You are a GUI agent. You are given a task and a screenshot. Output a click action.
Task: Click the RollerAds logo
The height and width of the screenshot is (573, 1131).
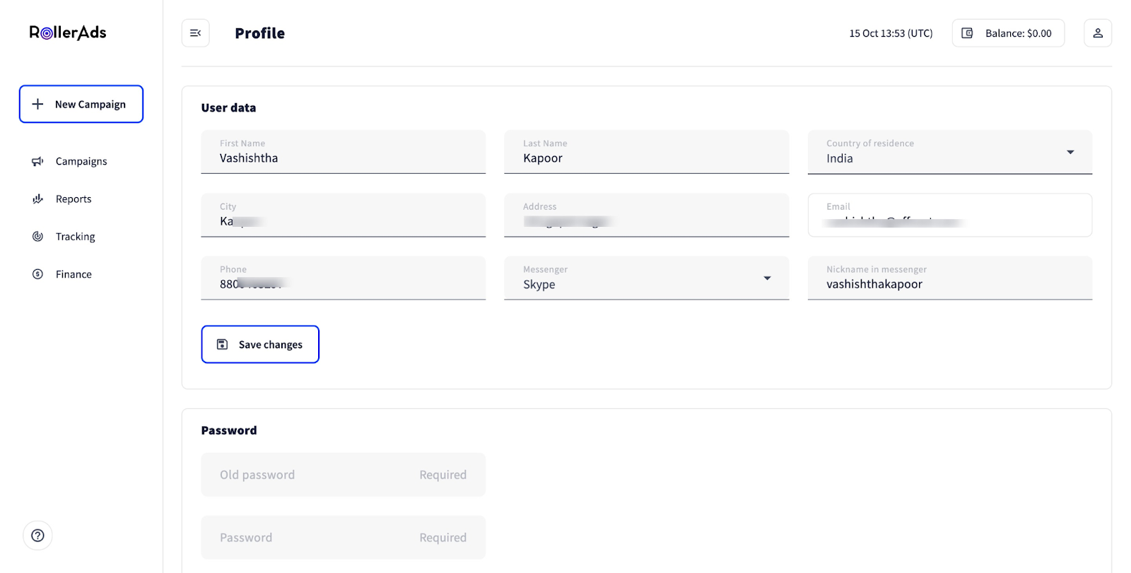tap(68, 33)
